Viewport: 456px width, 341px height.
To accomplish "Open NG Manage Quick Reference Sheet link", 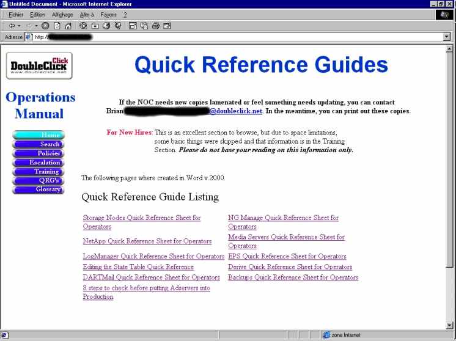I will tap(283, 222).
